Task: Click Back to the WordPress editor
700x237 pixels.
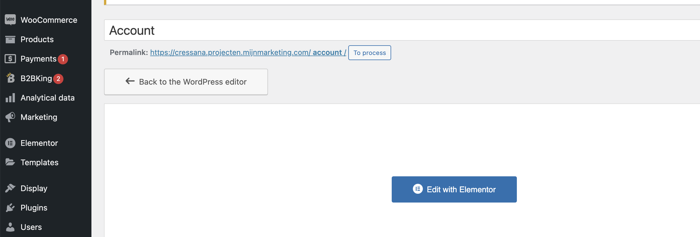Action: point(186,82)
